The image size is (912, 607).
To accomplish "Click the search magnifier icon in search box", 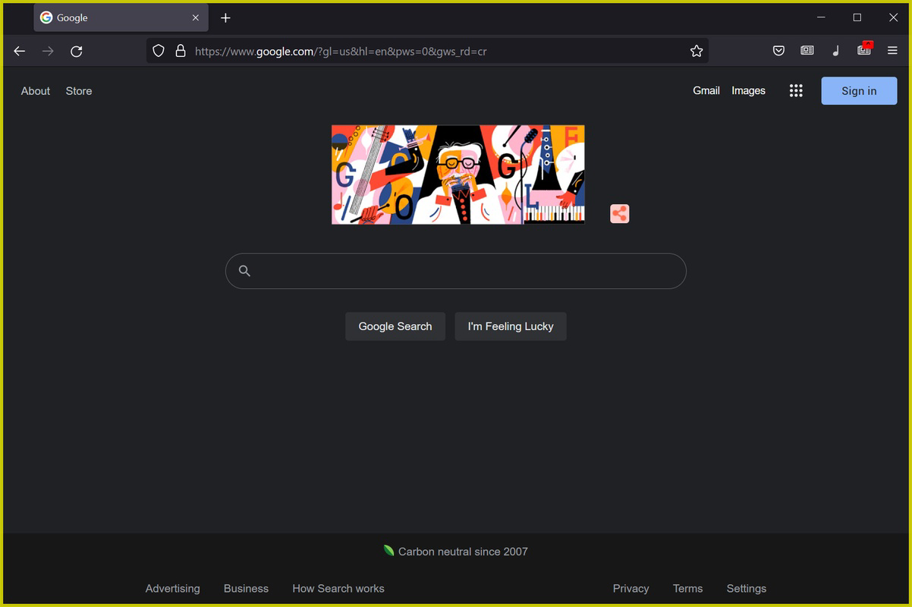I will [244, 271].
